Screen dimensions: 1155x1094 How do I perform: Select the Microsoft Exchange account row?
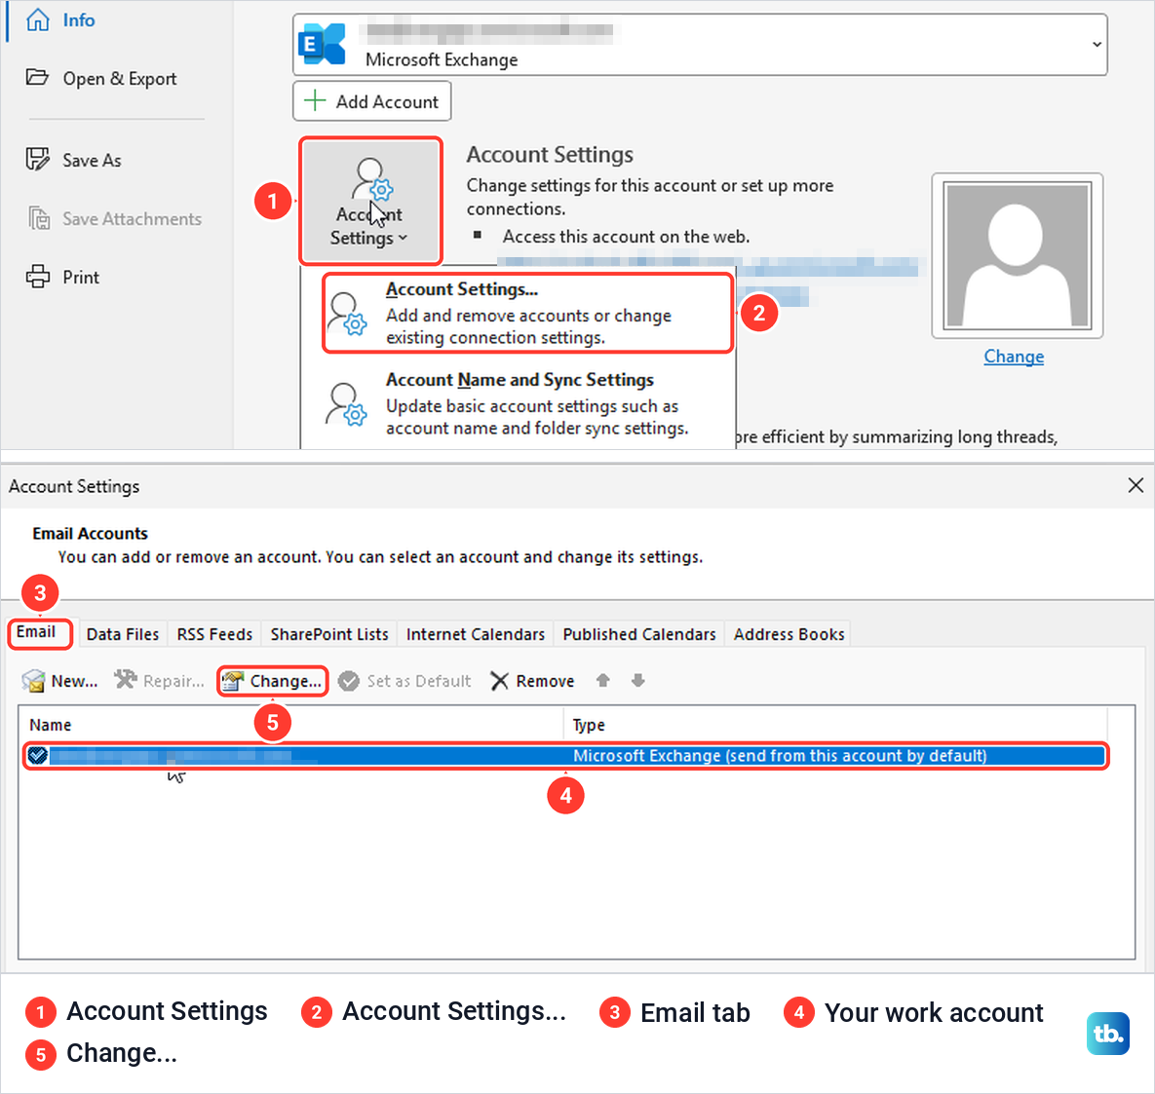coord(565,755)
